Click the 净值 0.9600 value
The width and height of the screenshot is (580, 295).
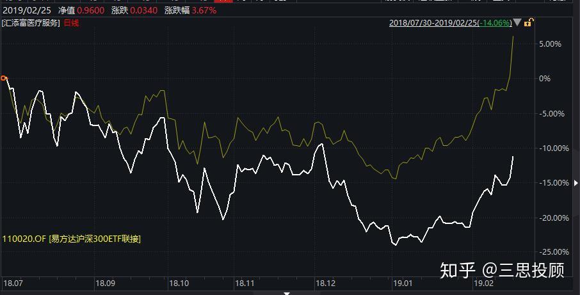click(91, 10)
